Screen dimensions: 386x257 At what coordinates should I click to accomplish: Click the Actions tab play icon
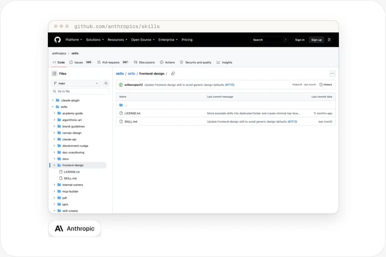click(x=162, y=62)
